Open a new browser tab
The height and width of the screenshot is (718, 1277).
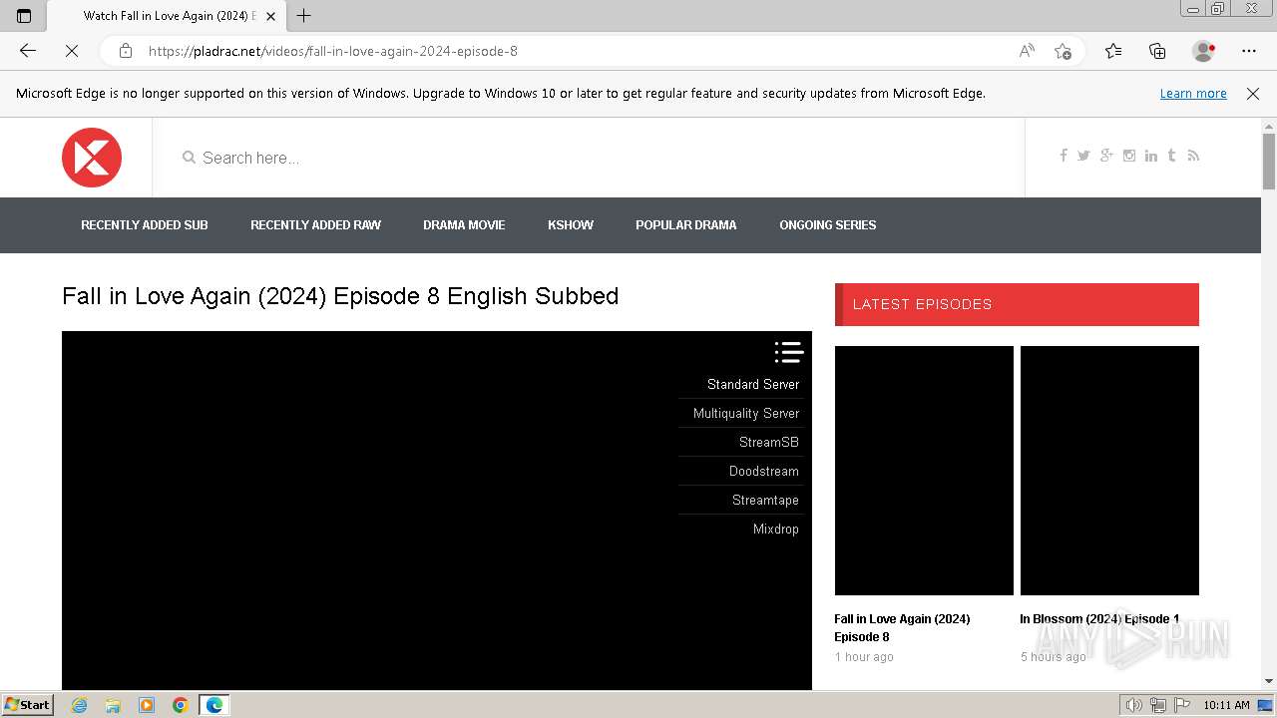(x=304, y=15)
